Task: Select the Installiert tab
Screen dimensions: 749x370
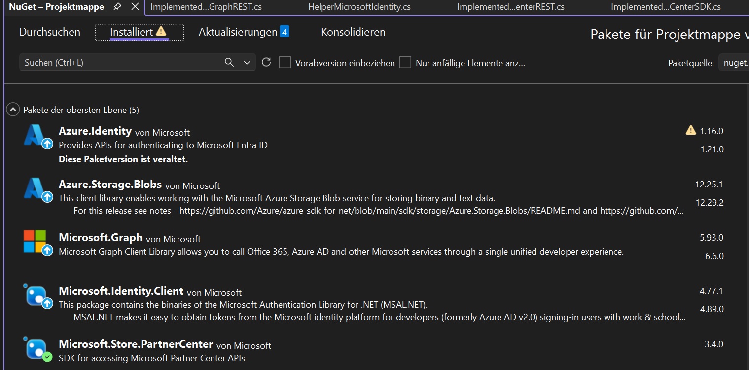Action: click(139, 32)
